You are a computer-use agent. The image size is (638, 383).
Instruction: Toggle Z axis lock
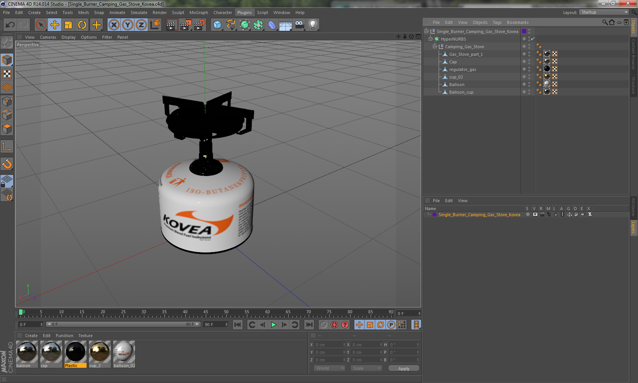[x=141, y=25]
